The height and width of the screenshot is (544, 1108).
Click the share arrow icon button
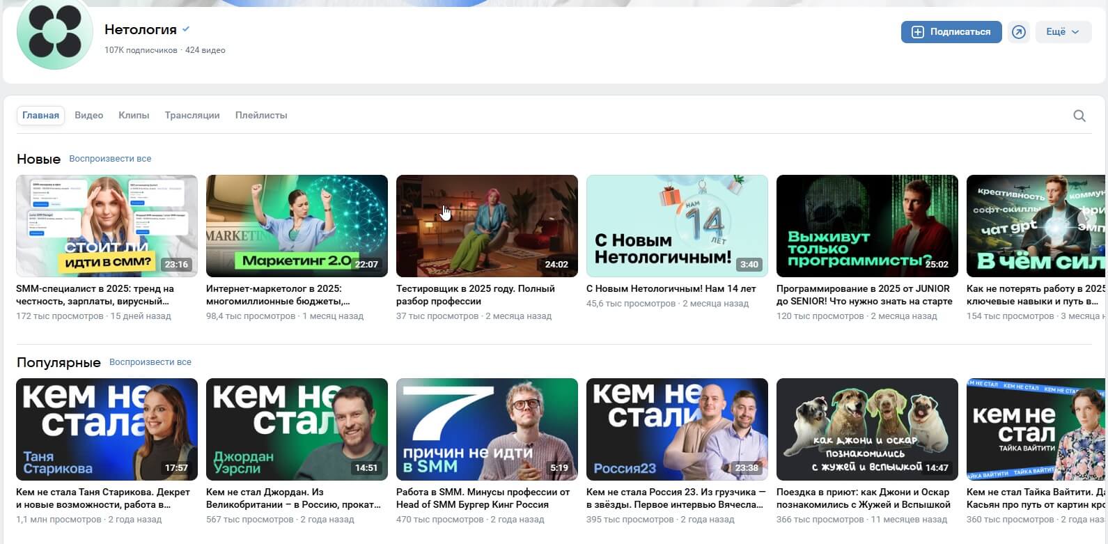pyautogui.click(x=1019, y=32)
